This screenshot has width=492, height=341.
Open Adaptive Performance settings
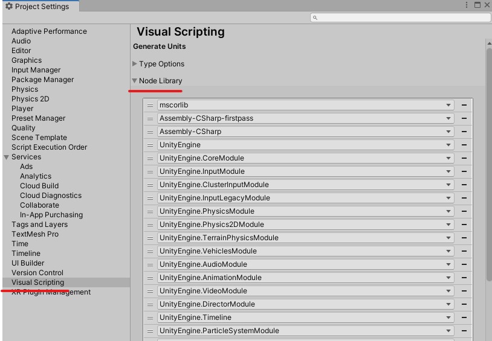pyautogui.click(x=50, y=31)
